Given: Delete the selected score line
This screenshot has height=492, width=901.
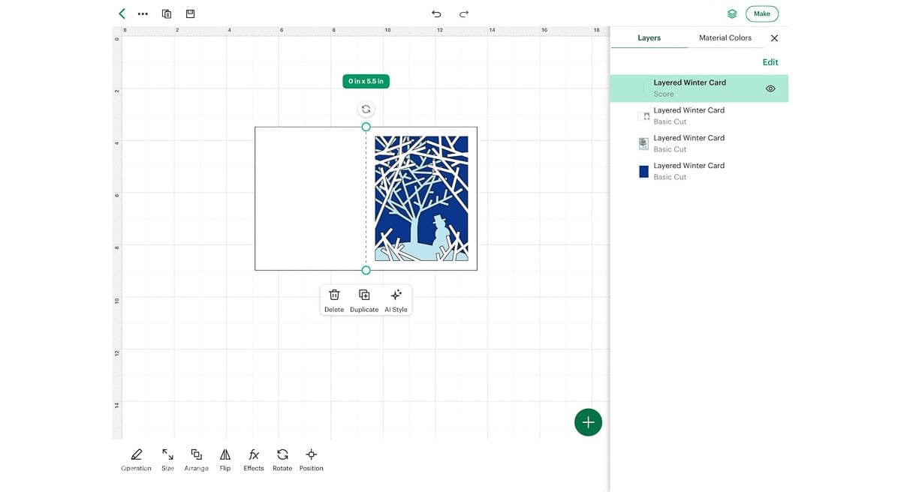Looking at the screenshot, I should 334,300.
